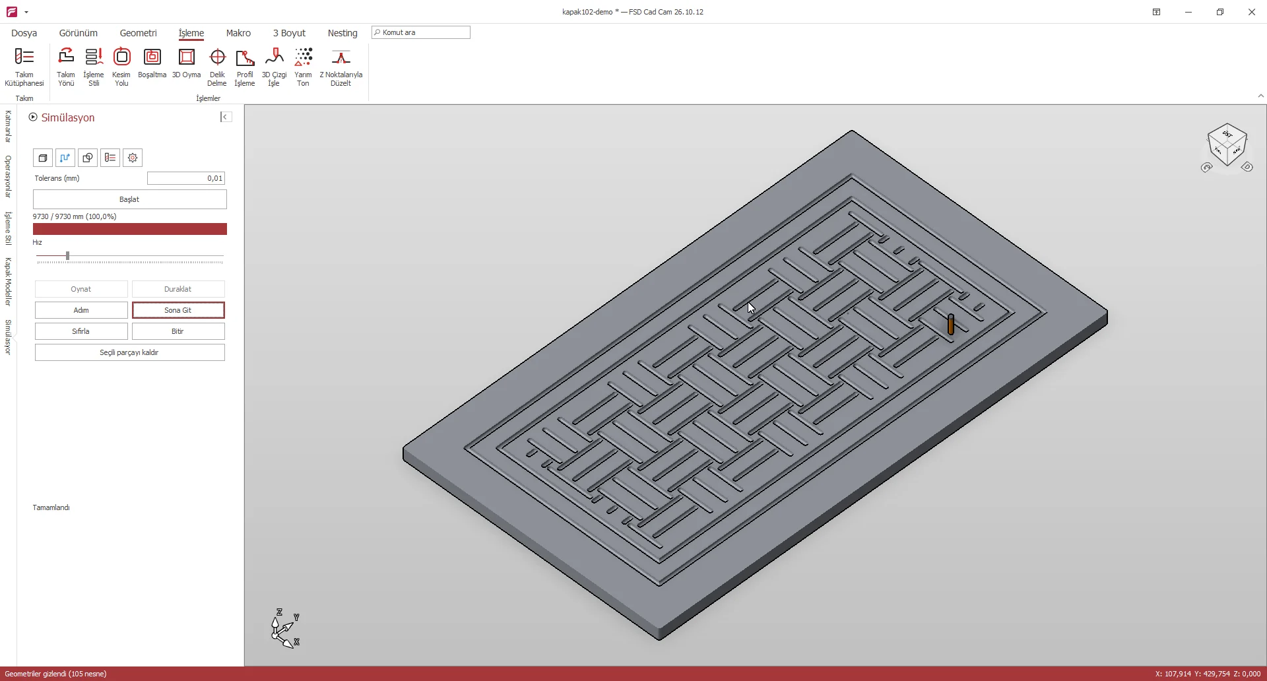Toggle the stock box display icon

click(43, 158)
